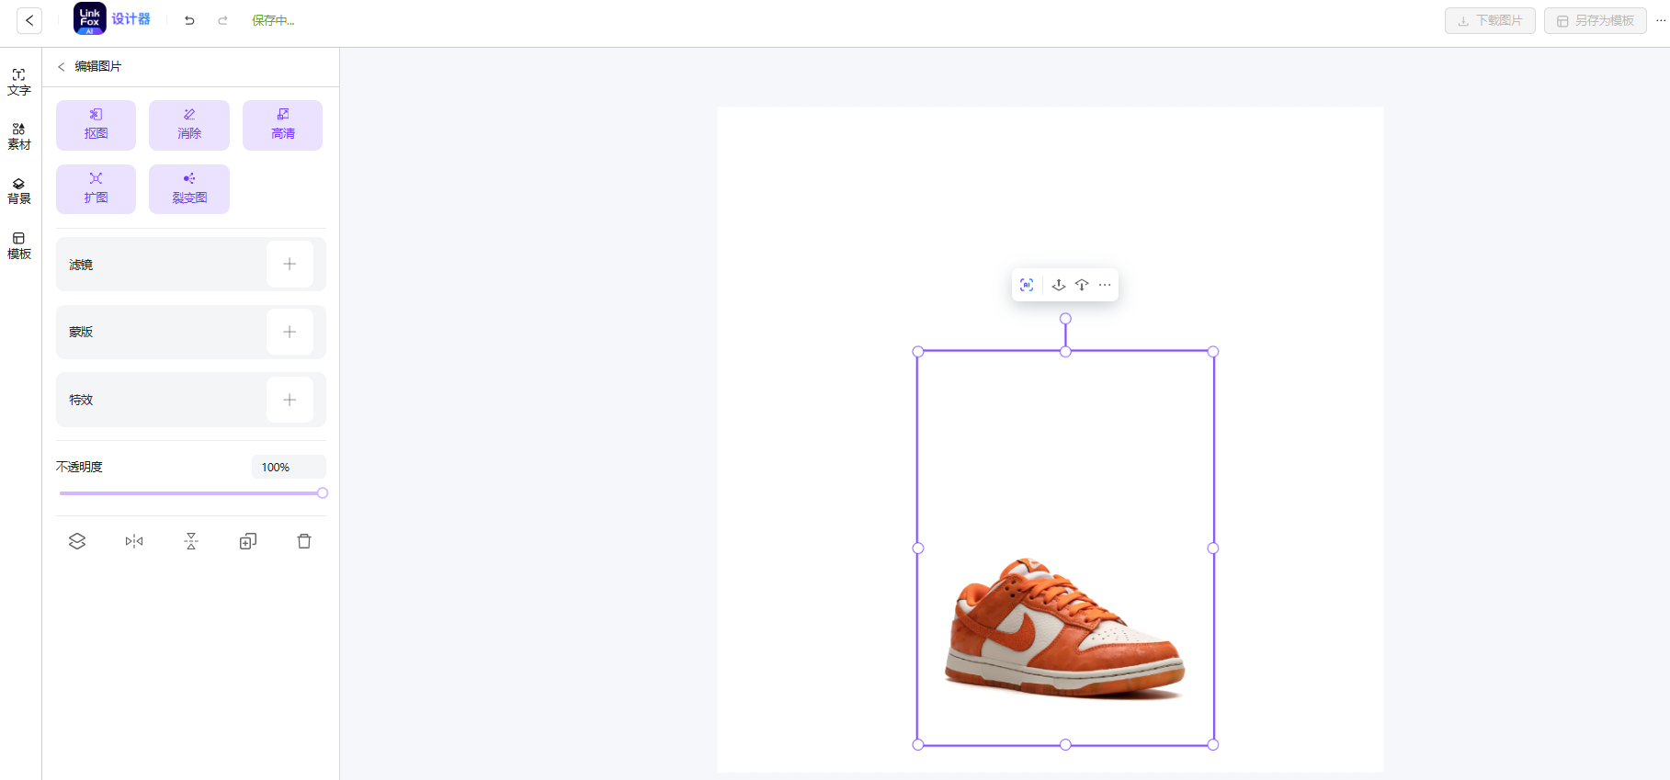Open the 背景 background panel in the sidebar
Viewport: 1670px width, 780px height.
[19, 190]
